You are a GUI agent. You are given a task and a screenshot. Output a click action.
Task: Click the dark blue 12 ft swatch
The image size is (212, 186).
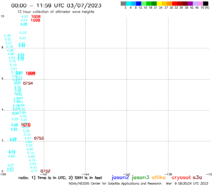(139, 3)
